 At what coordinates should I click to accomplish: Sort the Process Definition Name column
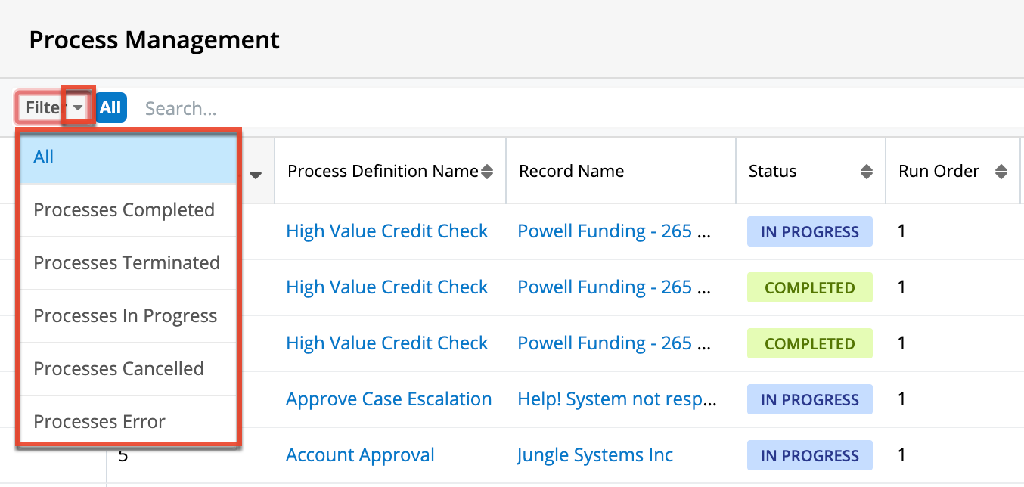[487, 171]
